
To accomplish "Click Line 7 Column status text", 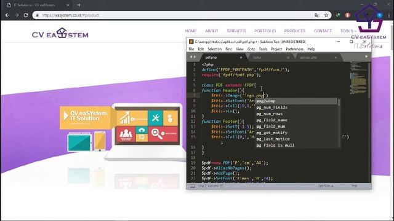I will pos(211,186).
